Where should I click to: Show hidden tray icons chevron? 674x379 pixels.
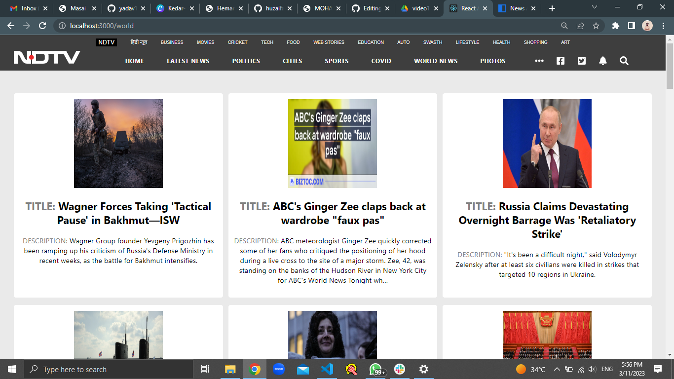coord(557,369)
